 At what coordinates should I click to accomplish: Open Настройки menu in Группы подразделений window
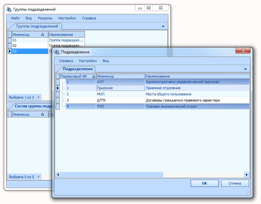click(x=67, y=18)
